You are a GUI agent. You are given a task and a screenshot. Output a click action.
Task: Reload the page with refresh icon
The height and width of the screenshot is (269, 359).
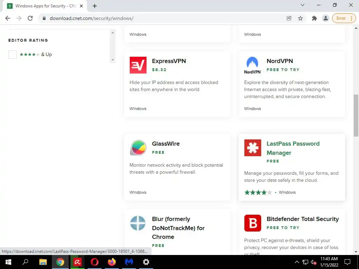click(x=30, y=18)
